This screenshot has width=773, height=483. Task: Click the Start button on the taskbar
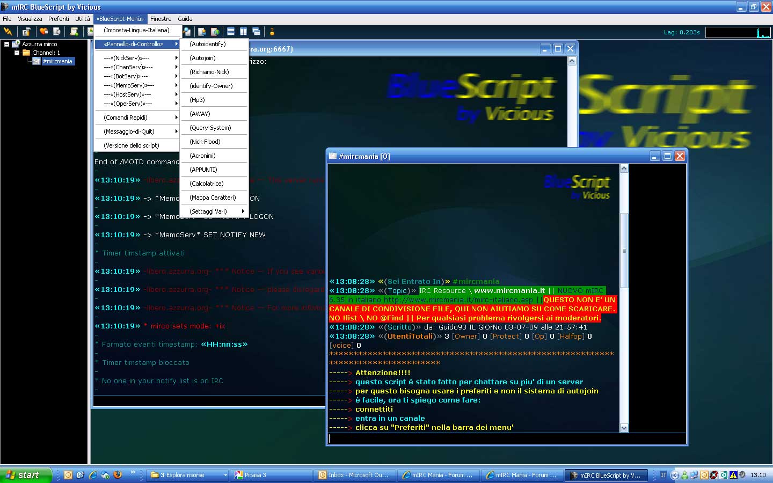click(24, 475)
